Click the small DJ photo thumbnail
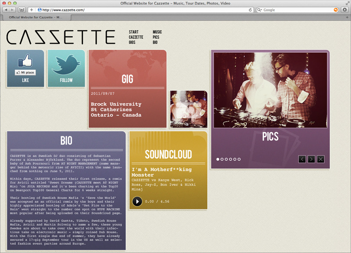Viewport: 351px width, 253px height. [189, 109]
